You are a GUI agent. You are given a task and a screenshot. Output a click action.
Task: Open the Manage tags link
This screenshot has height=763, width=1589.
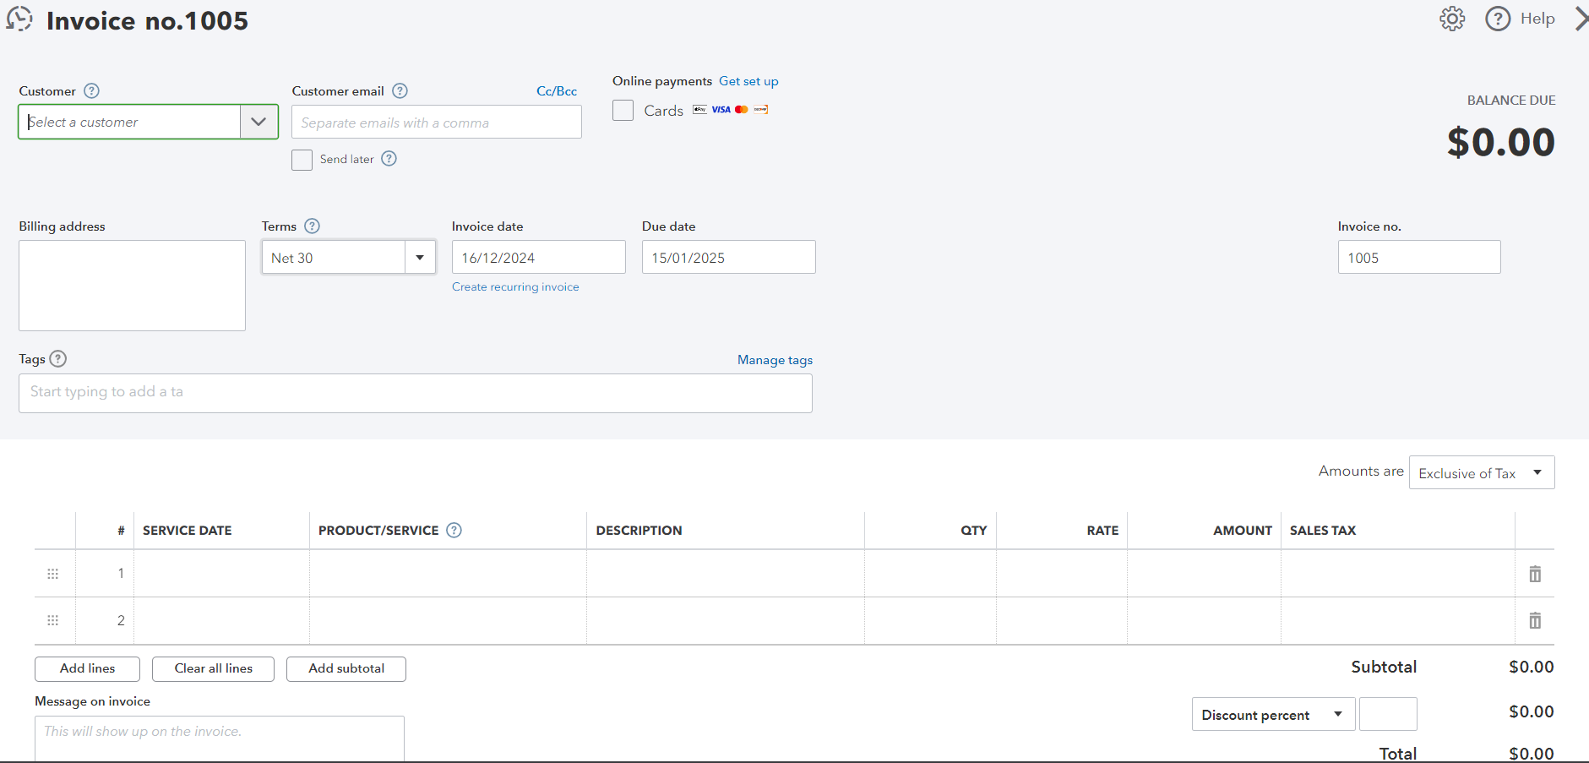coord(775,360)
